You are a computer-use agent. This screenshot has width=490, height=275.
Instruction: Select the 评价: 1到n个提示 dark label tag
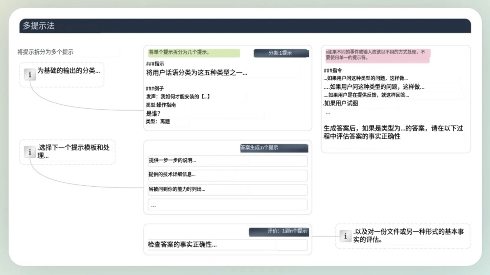coord(279,232)
